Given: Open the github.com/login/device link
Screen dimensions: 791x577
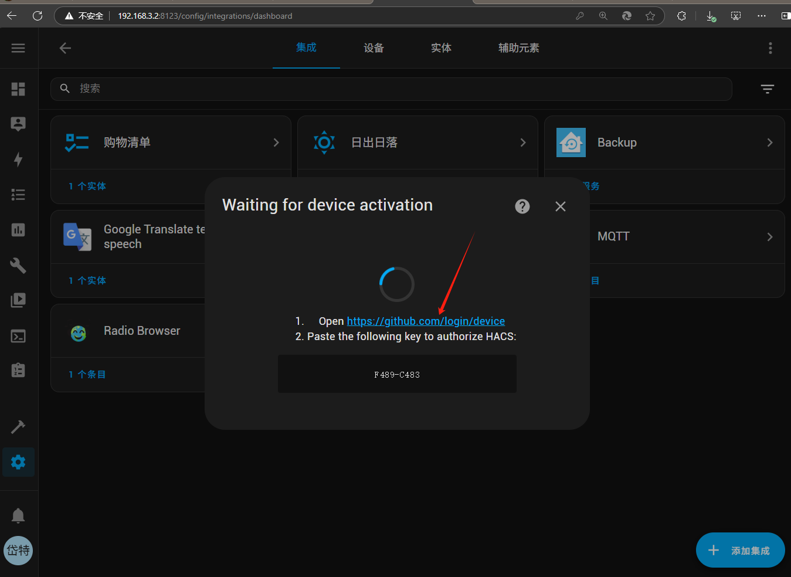Looking at the screenshot, I should pos(426,321).
